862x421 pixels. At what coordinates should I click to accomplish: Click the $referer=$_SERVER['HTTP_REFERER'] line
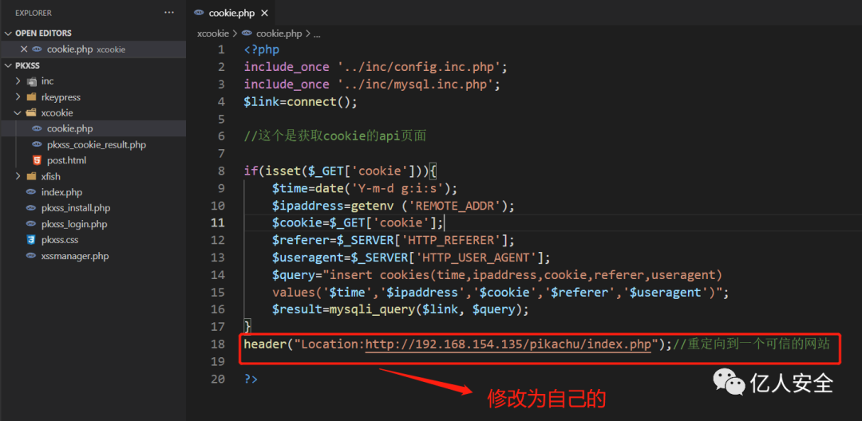point(393,241)
